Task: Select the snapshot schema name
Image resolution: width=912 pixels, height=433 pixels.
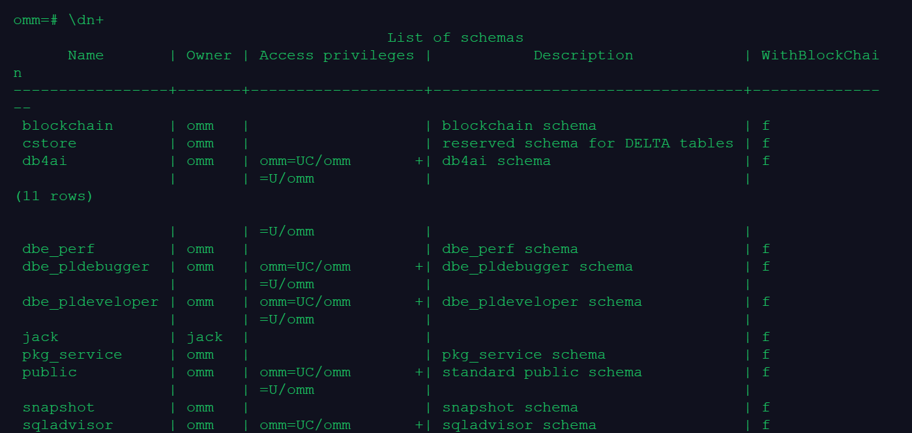Action: pyautogui.click(x=58, y=408)
